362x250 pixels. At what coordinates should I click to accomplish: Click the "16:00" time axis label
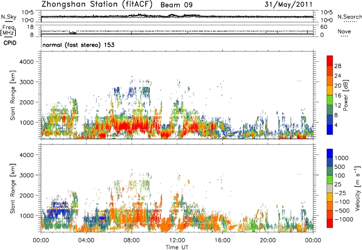[222, 241]
